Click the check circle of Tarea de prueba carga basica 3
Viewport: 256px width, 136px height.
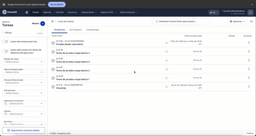click(x=53, y=60)
